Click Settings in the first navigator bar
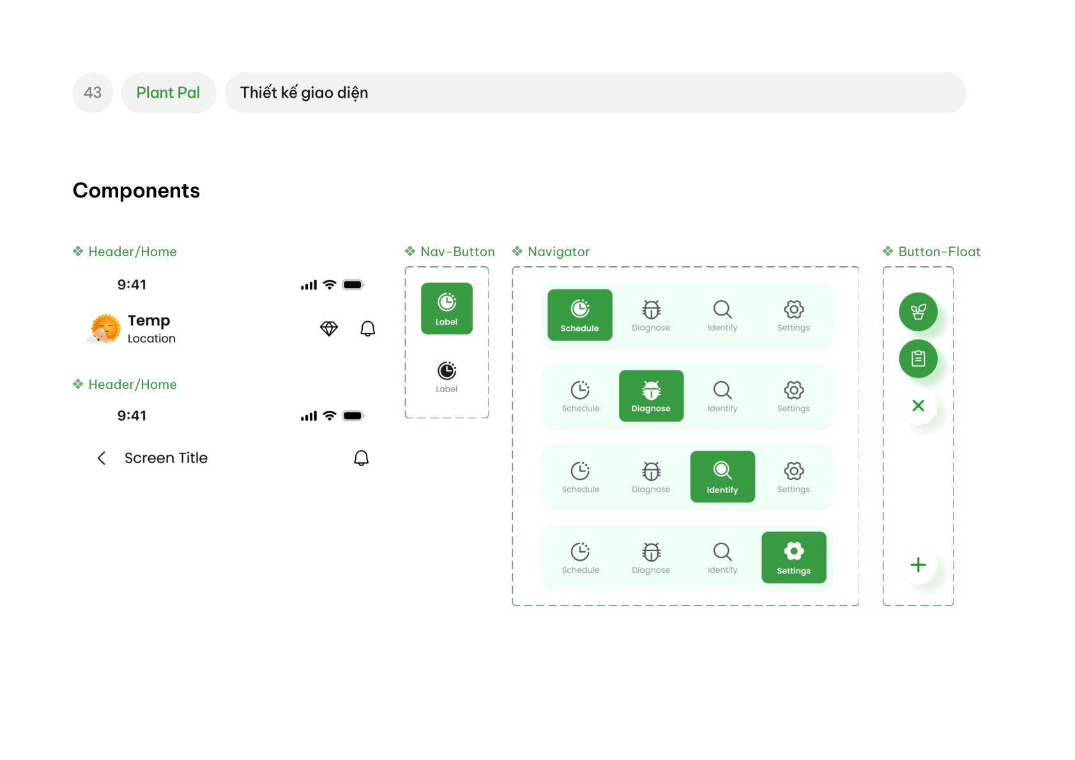 [x=793, y=315]
